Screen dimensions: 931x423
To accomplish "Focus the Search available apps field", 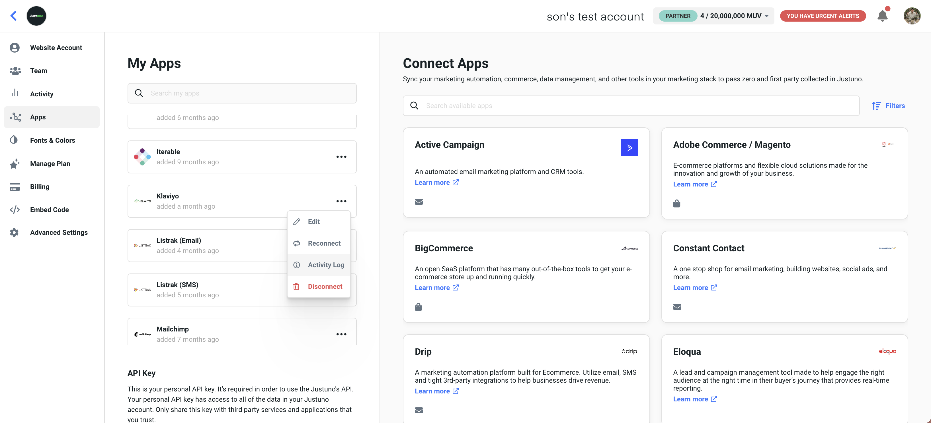I will 636,106.
